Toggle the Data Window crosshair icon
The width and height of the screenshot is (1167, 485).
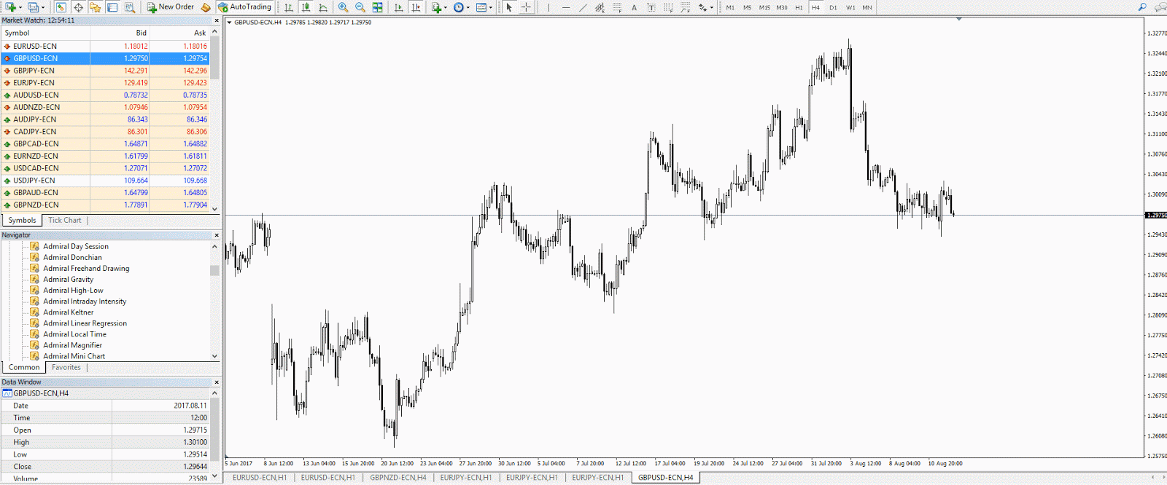pyautogui.click(x=78, y=7)
